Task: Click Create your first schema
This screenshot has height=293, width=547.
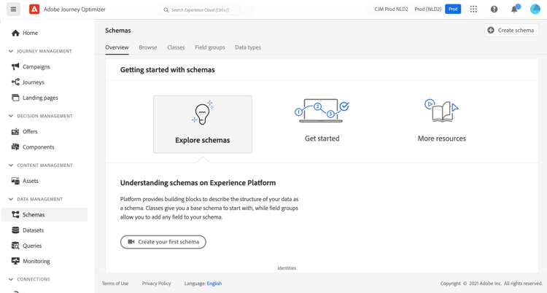Action: 163,242
